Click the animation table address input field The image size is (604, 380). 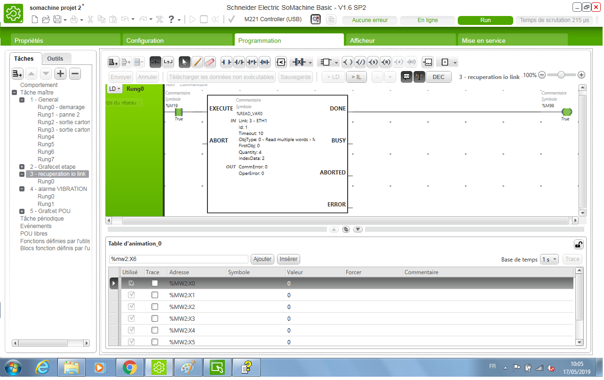(178, 259)
